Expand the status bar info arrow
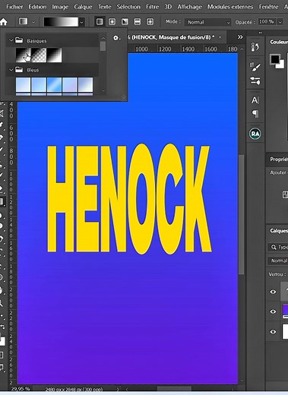The height and width of the screenshot is (395, 288). click(x=118, y=389)
